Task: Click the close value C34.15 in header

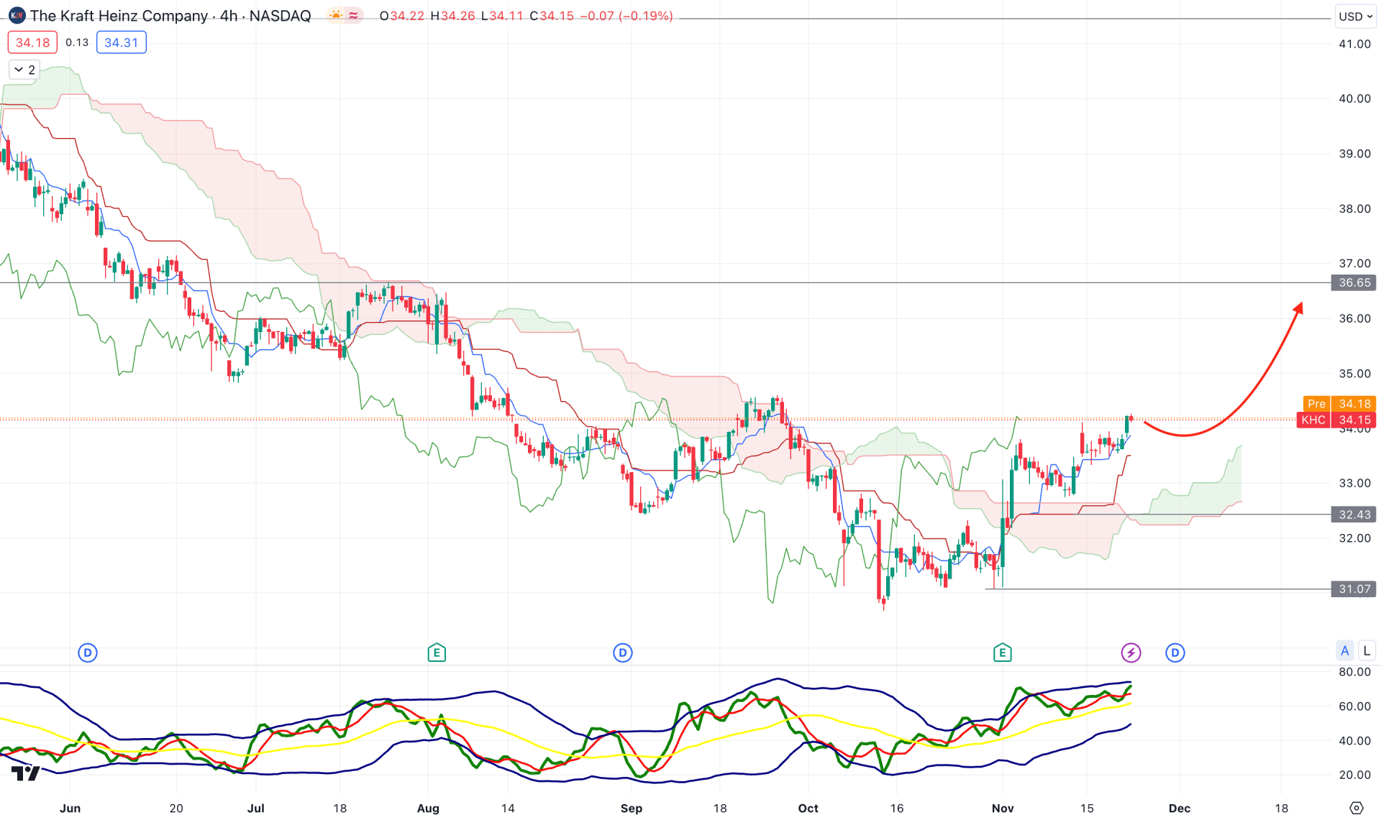Action: click(552, 16)
